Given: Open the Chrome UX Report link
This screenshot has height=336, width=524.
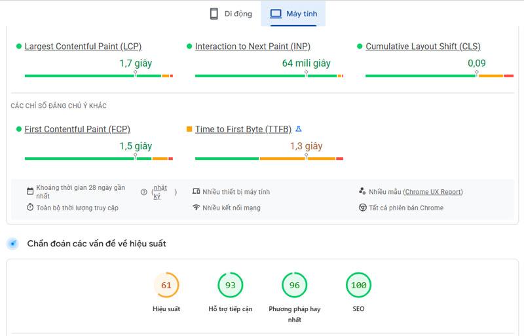Looking at the screenshot, I should [433, 192].
